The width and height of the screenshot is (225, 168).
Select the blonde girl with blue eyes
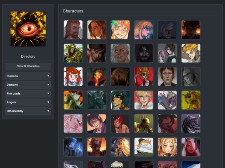tap(144, 30)
